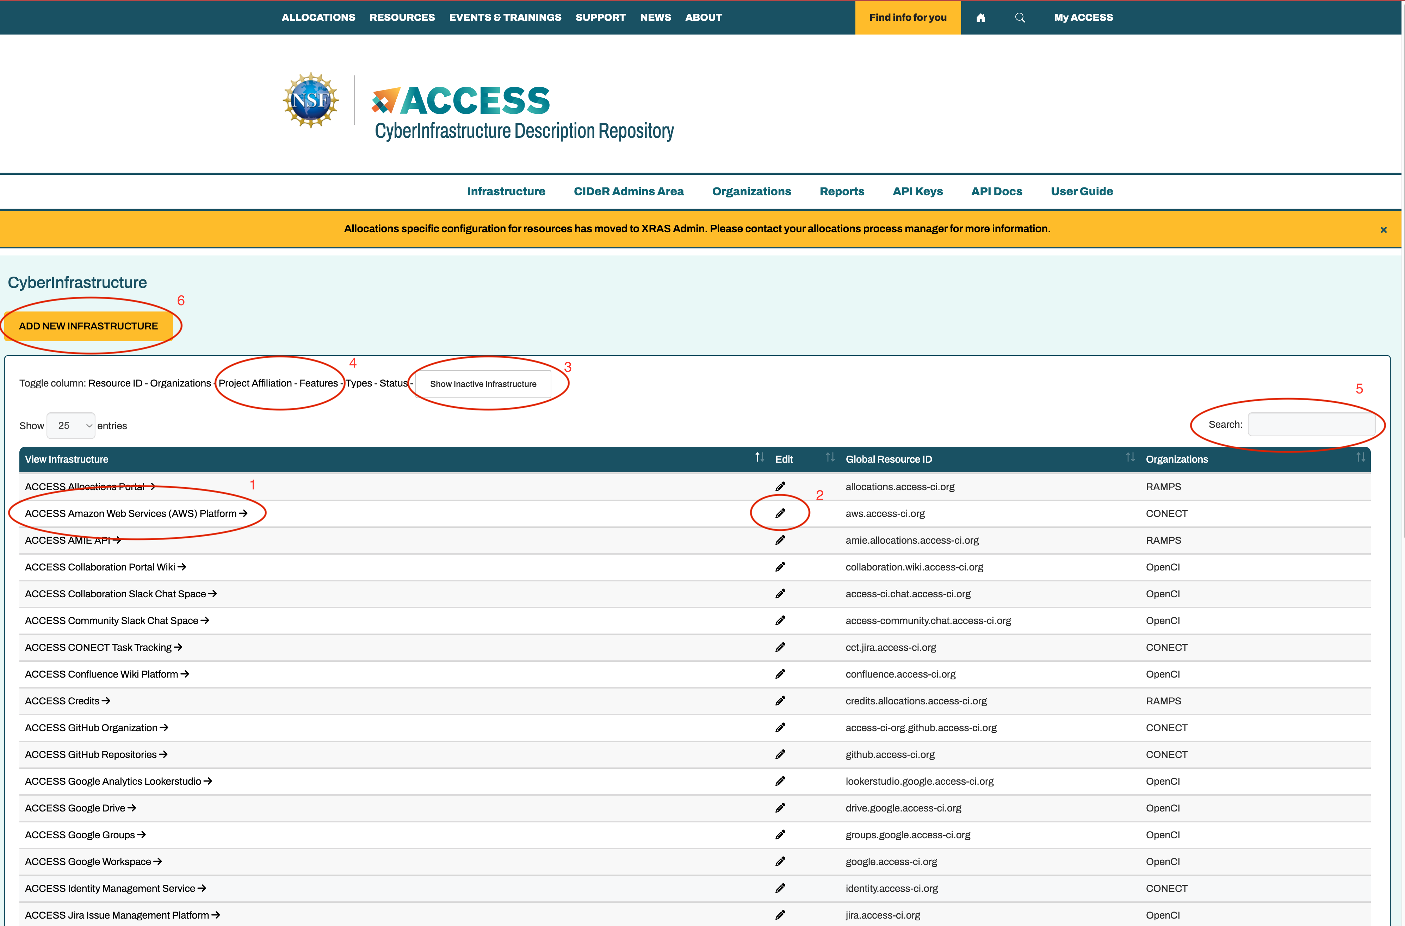This screenshot has height=926, width=1405.
Task: Select lookerstudio.google.access-ci.org cell
Action: tap(919, 781)
